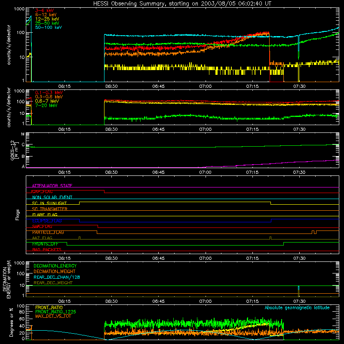Screen dimensions: 344x344
Task: Select the SC_IN_SUNLIGHT flag label
Action: coord(49,203)
